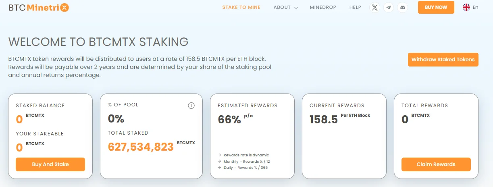The image size is (493, 187).
Task: Click the Your Stakeable label
Action: (x=40, y=134)
